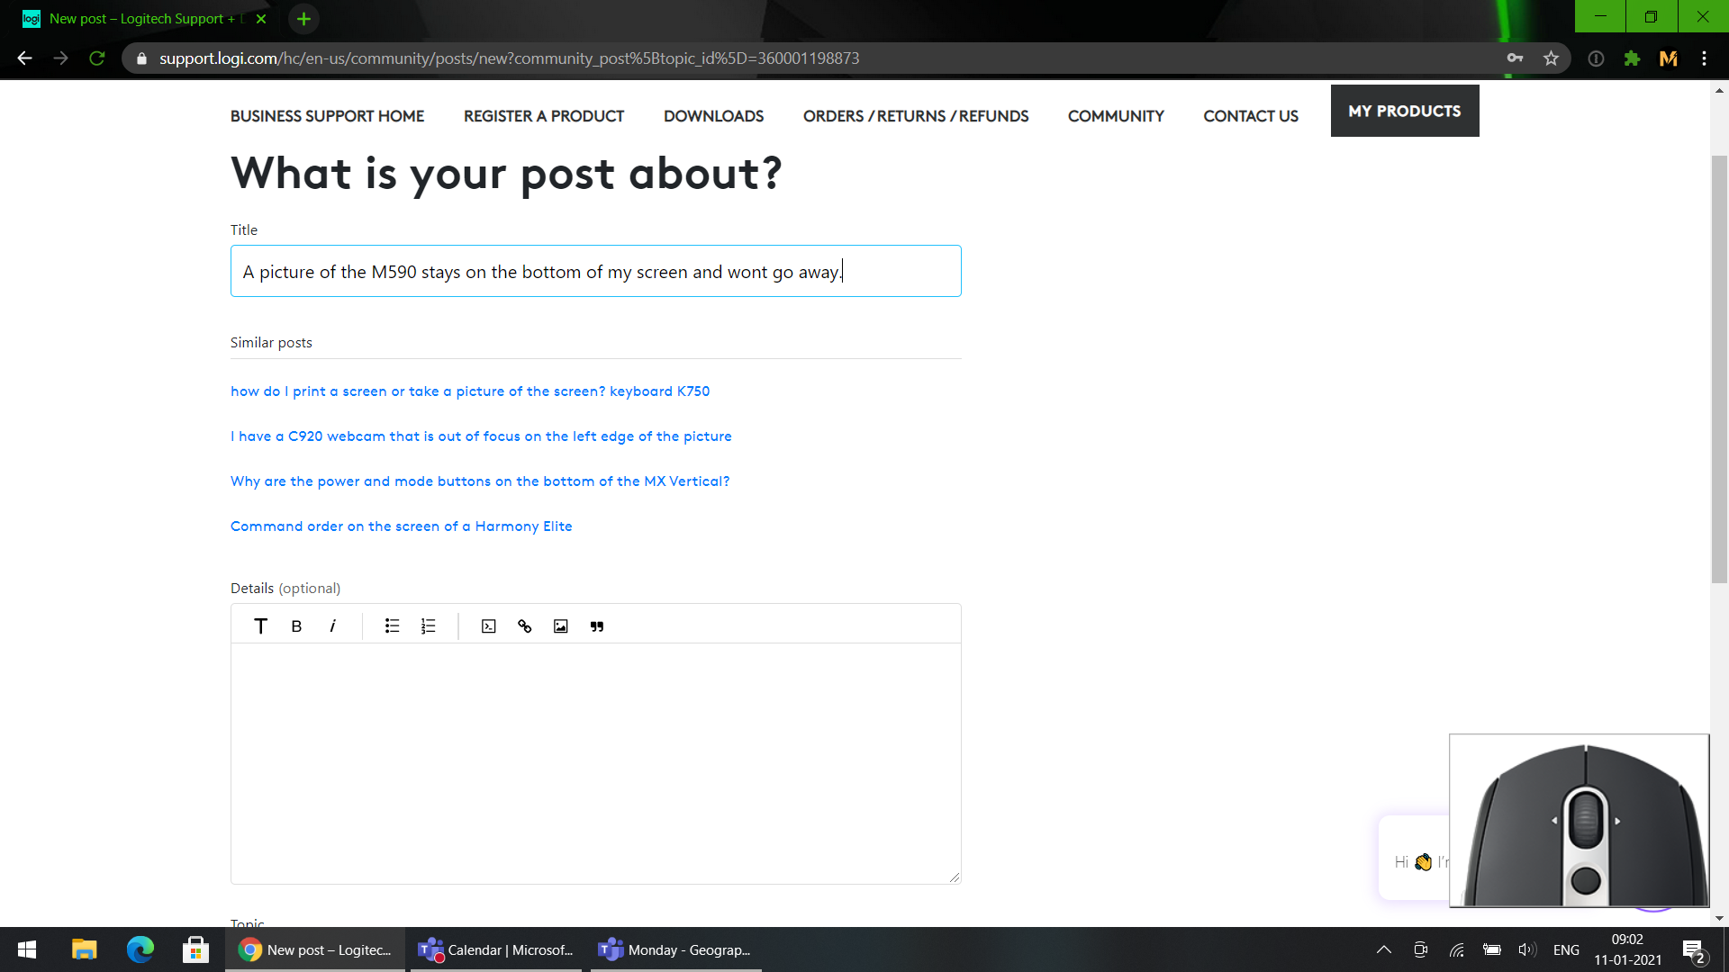This screenshot has height=972, width=1729.
Task: Open post about print screen keyboard K750
Action: pos(470,391)
